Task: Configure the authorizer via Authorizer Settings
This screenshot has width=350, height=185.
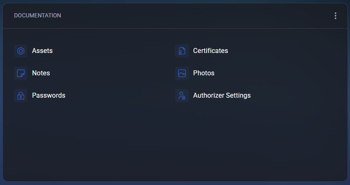Action: pyautogui.click(x=222, y=96)
